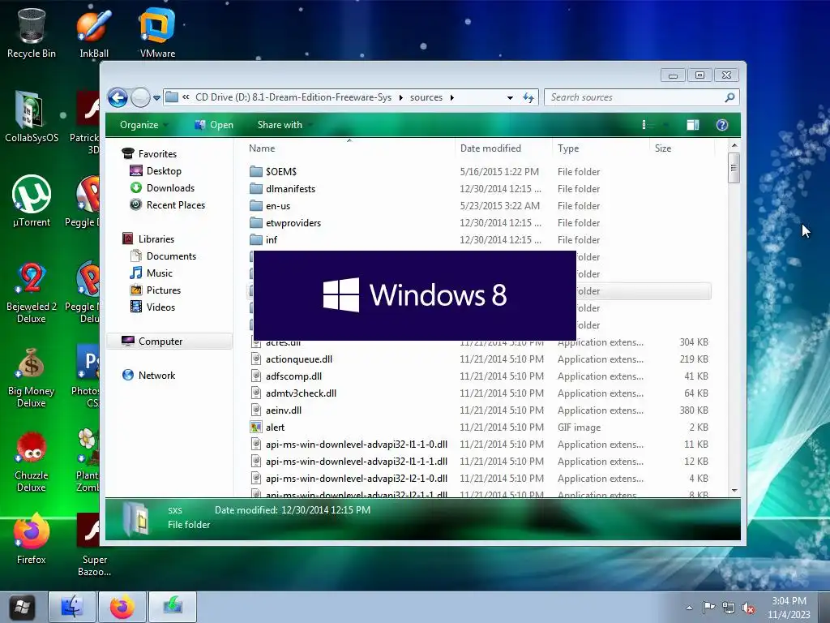Open the recent pages dropdown arrow
Screen dimensions: 830x623
click(156, 98)
